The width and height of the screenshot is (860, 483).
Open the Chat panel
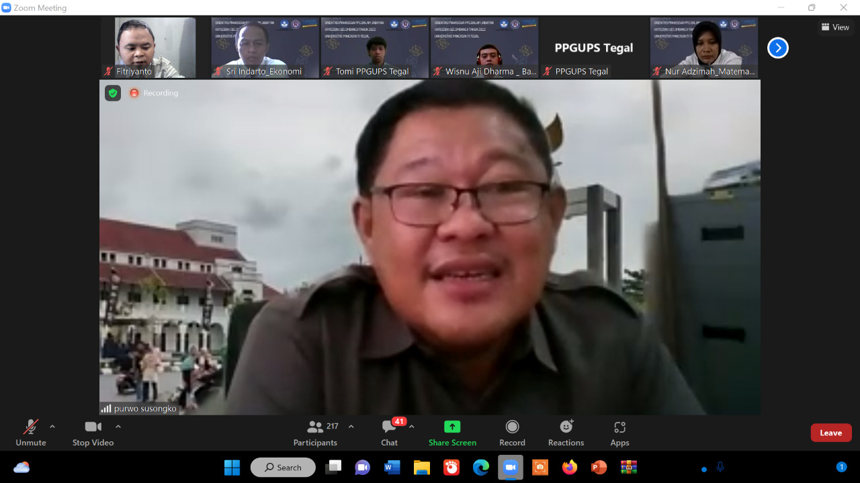[390, 433]
